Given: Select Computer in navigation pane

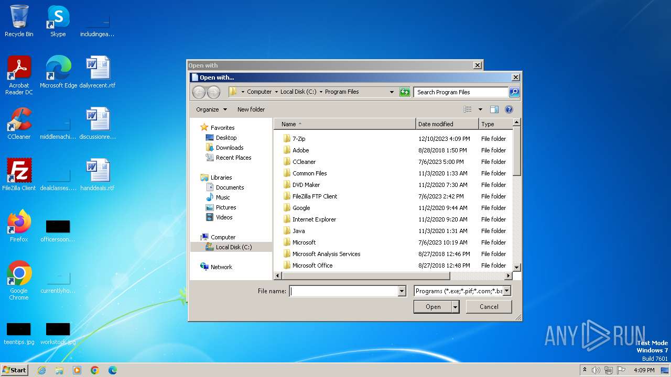Looking at the screenshot, I should (x=223, y=237).
